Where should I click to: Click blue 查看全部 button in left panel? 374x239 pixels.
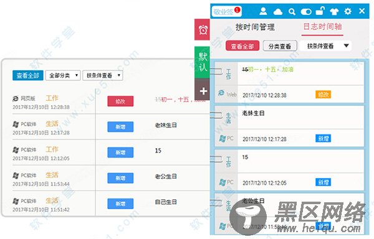pyautogui.click(x=27, y=75)
